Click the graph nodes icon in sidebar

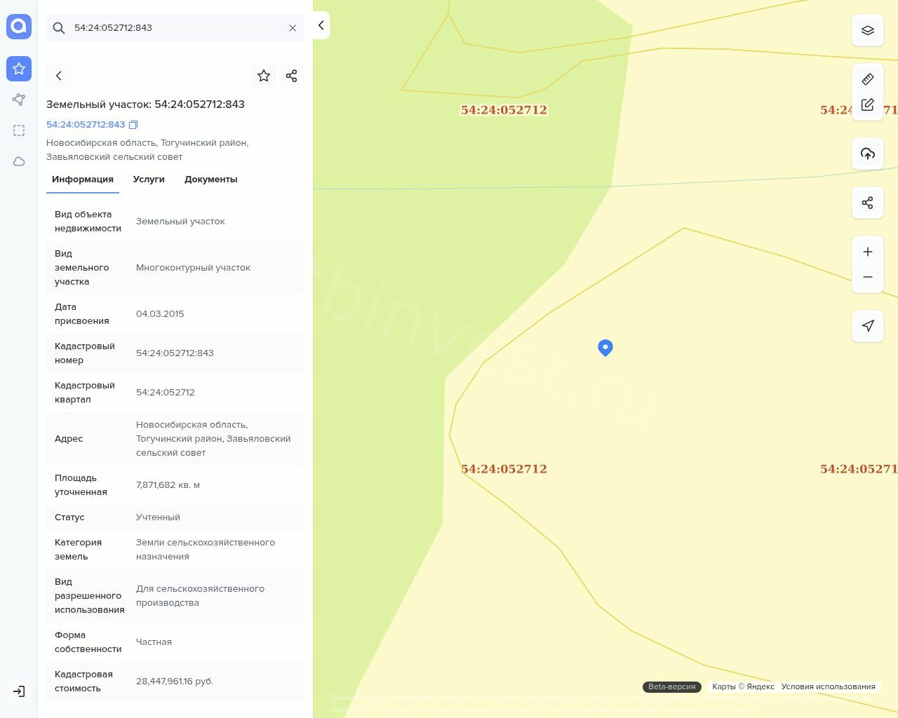[x=19, y=100]
